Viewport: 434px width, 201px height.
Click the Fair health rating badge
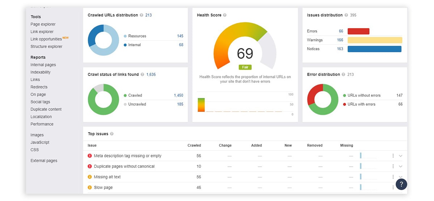pos(245,67)
